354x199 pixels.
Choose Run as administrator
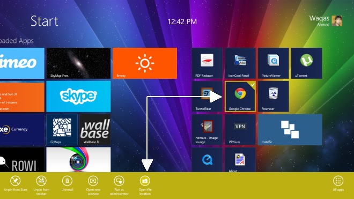pyautogui.click(x=119, y=186)
